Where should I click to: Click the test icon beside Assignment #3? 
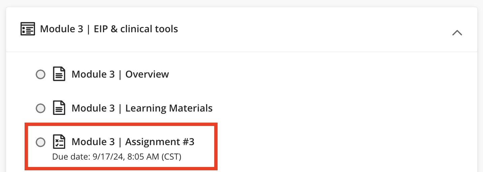(59, 142)
